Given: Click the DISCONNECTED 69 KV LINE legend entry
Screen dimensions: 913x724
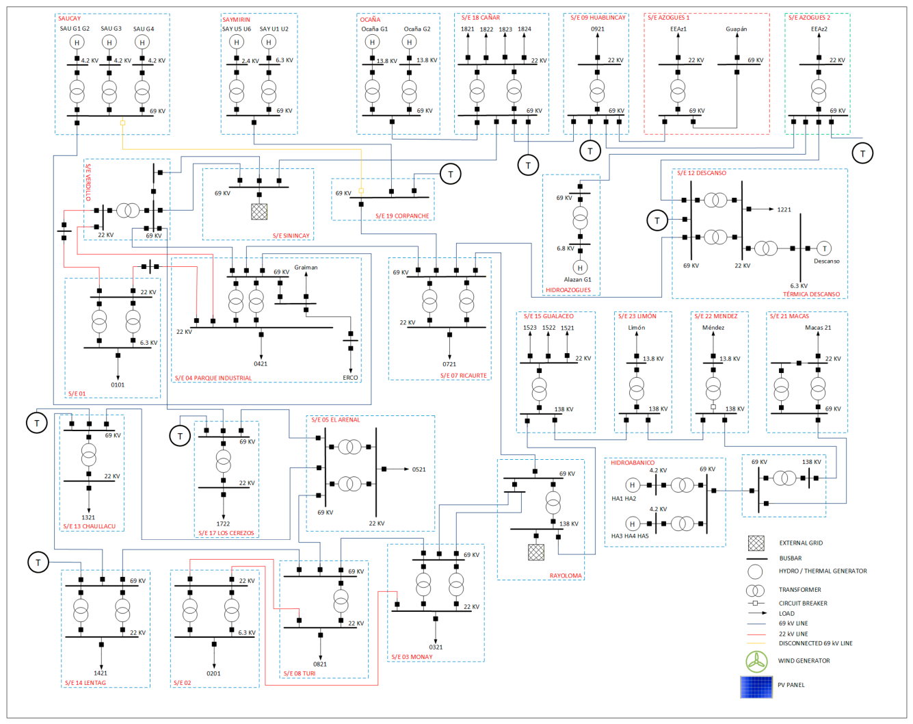Looking at the screenshot, I should tap(816, 643).
